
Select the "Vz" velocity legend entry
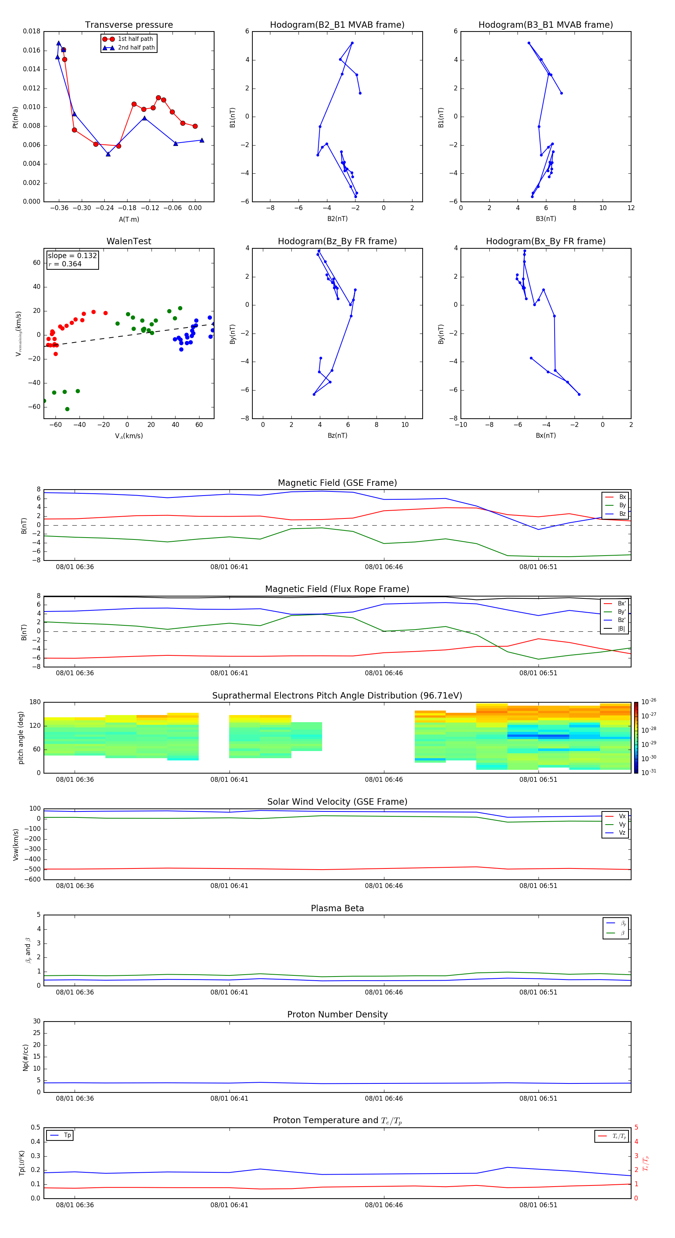(615, 833)
